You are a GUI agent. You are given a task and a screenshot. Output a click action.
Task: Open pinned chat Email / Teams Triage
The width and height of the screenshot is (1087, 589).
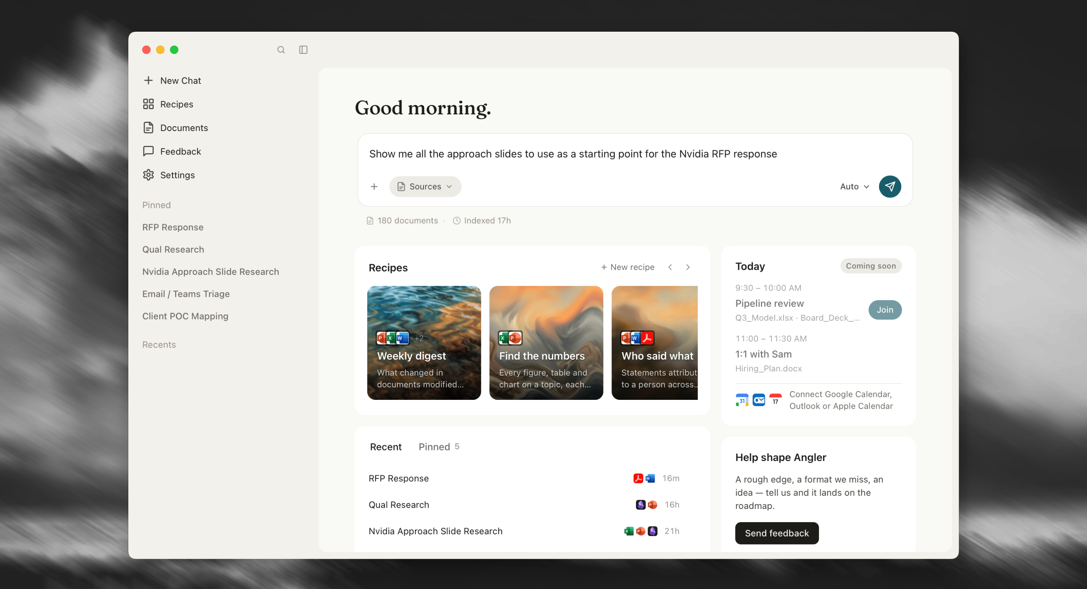[186, 294]
